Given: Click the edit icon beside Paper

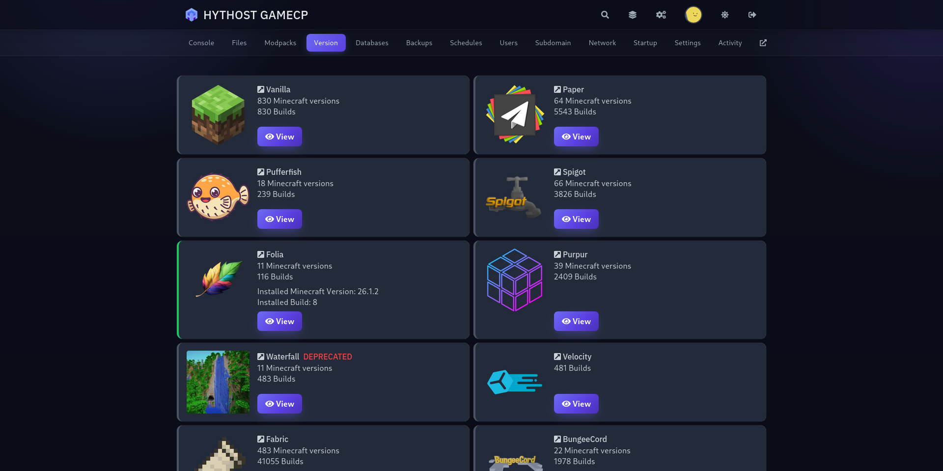Looking at the screenshot, I should pos(557,89).
